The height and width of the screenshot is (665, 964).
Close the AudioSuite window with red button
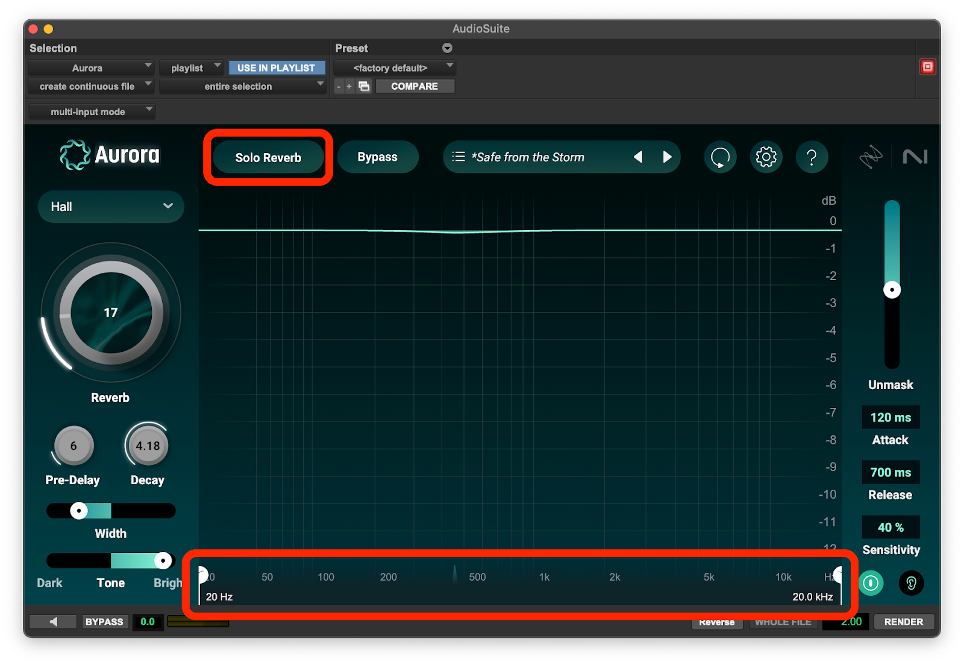[x=34, y=28]
